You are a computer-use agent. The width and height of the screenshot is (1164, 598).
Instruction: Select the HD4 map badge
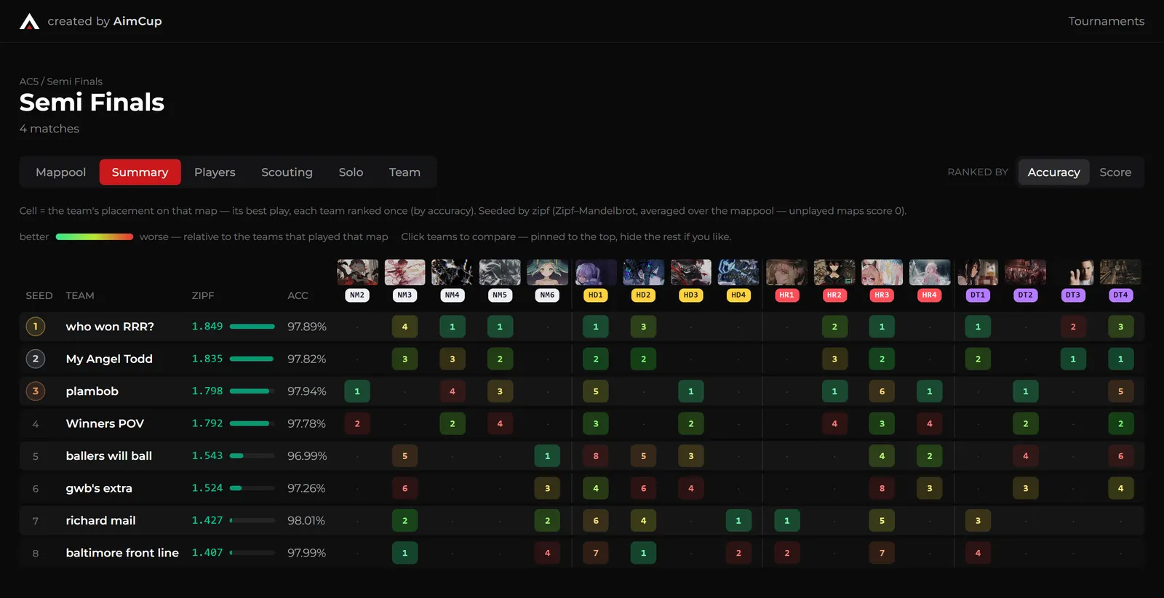point(738,295)
